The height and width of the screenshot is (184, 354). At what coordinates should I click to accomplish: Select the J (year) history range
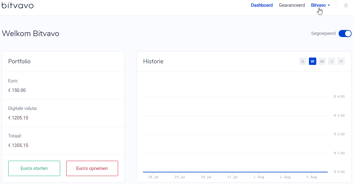pyautogui.click(x=332, y=61)
